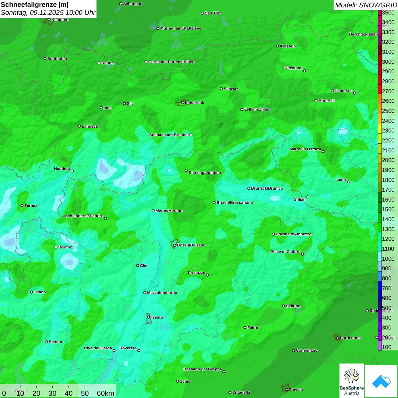Click the Lienz marker dot
Viewport: 398px width, 398px height.
tap(349, 182)
